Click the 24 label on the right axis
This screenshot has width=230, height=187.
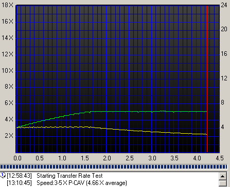[224, 5]
